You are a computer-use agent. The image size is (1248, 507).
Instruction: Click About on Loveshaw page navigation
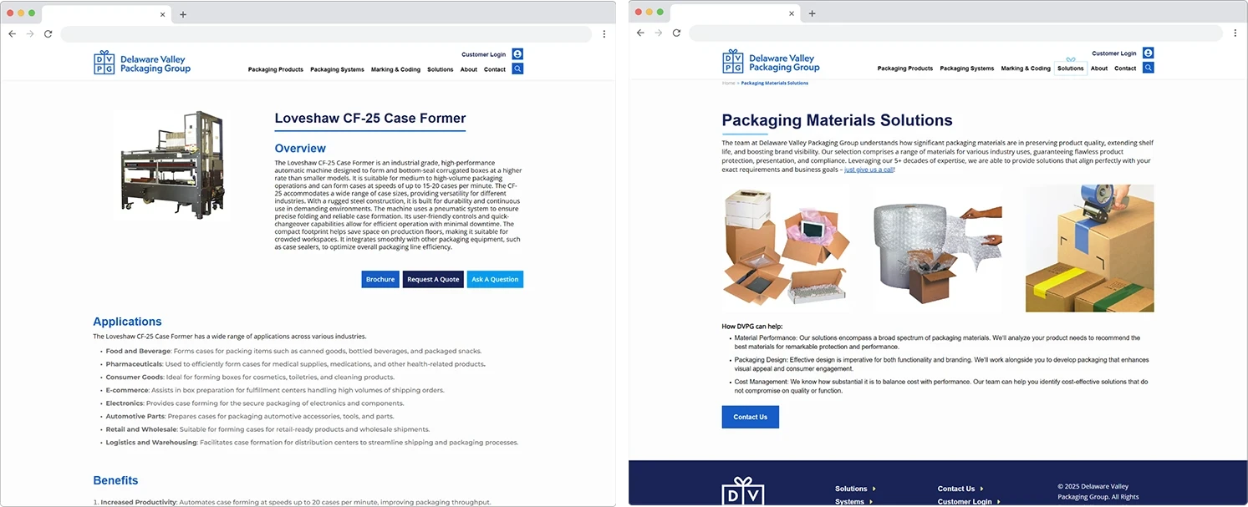pyautogui.click(x=469, y=69)
